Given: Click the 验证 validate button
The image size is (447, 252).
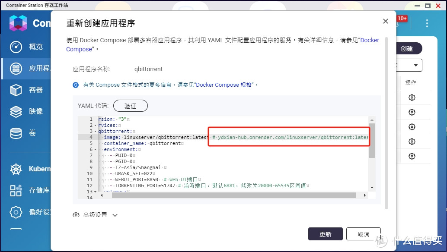Looking at the screenshot, I should pos(131,106).
